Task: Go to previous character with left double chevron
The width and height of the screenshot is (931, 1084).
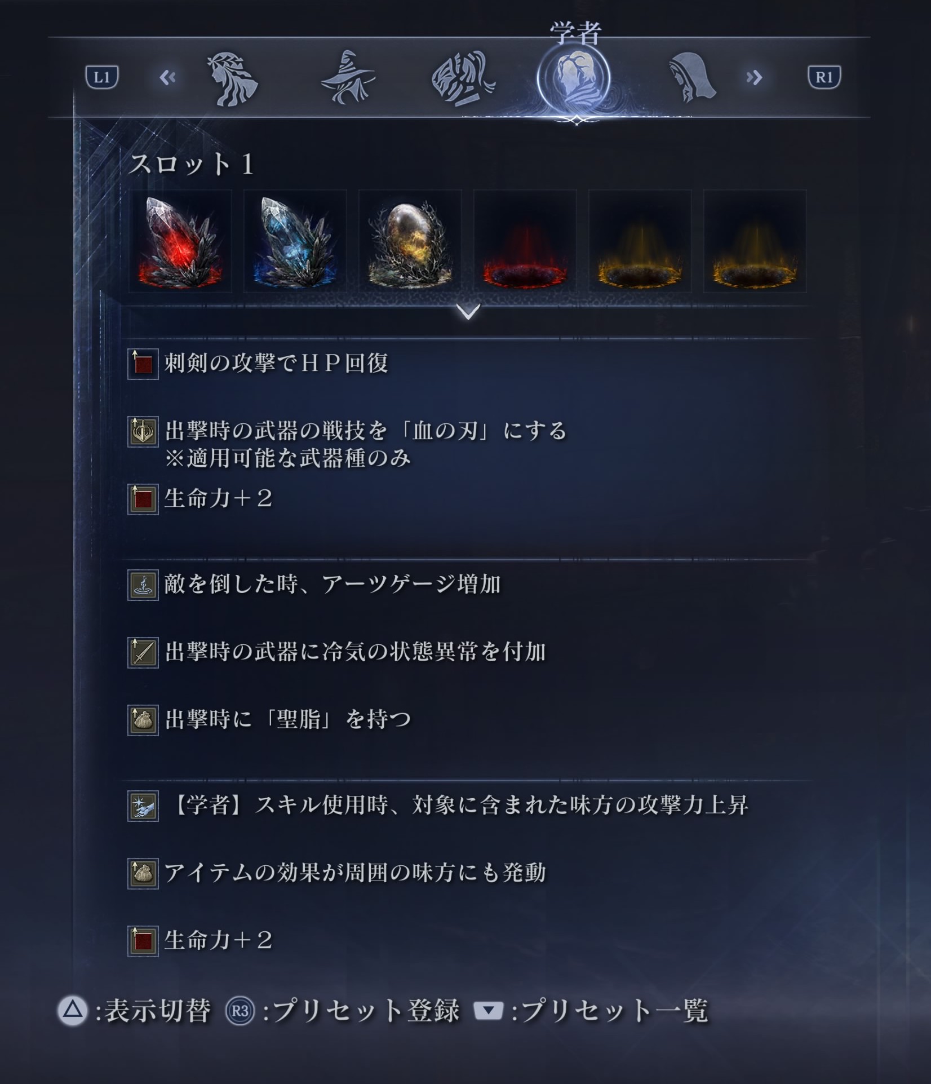Action: click(x=167, y=77)
